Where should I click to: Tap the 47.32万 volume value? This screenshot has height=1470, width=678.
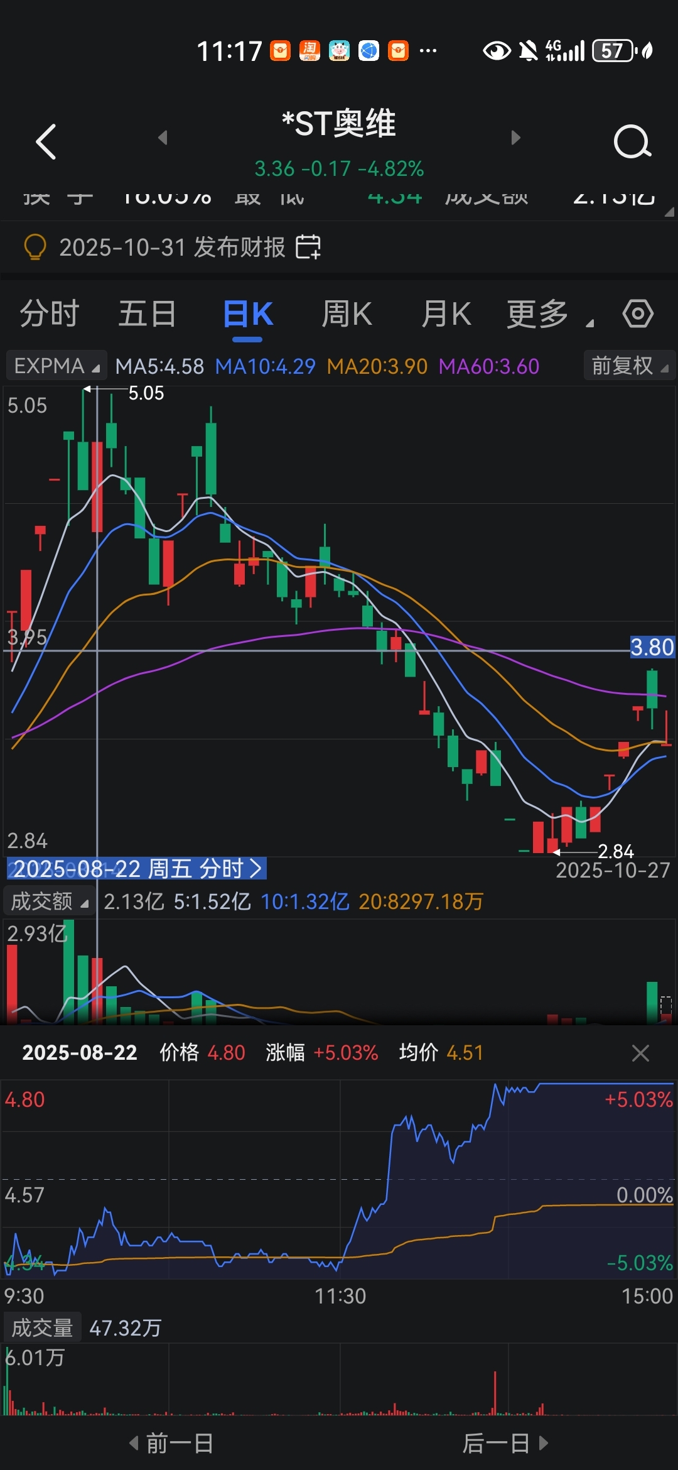(x=126, y=1329)
